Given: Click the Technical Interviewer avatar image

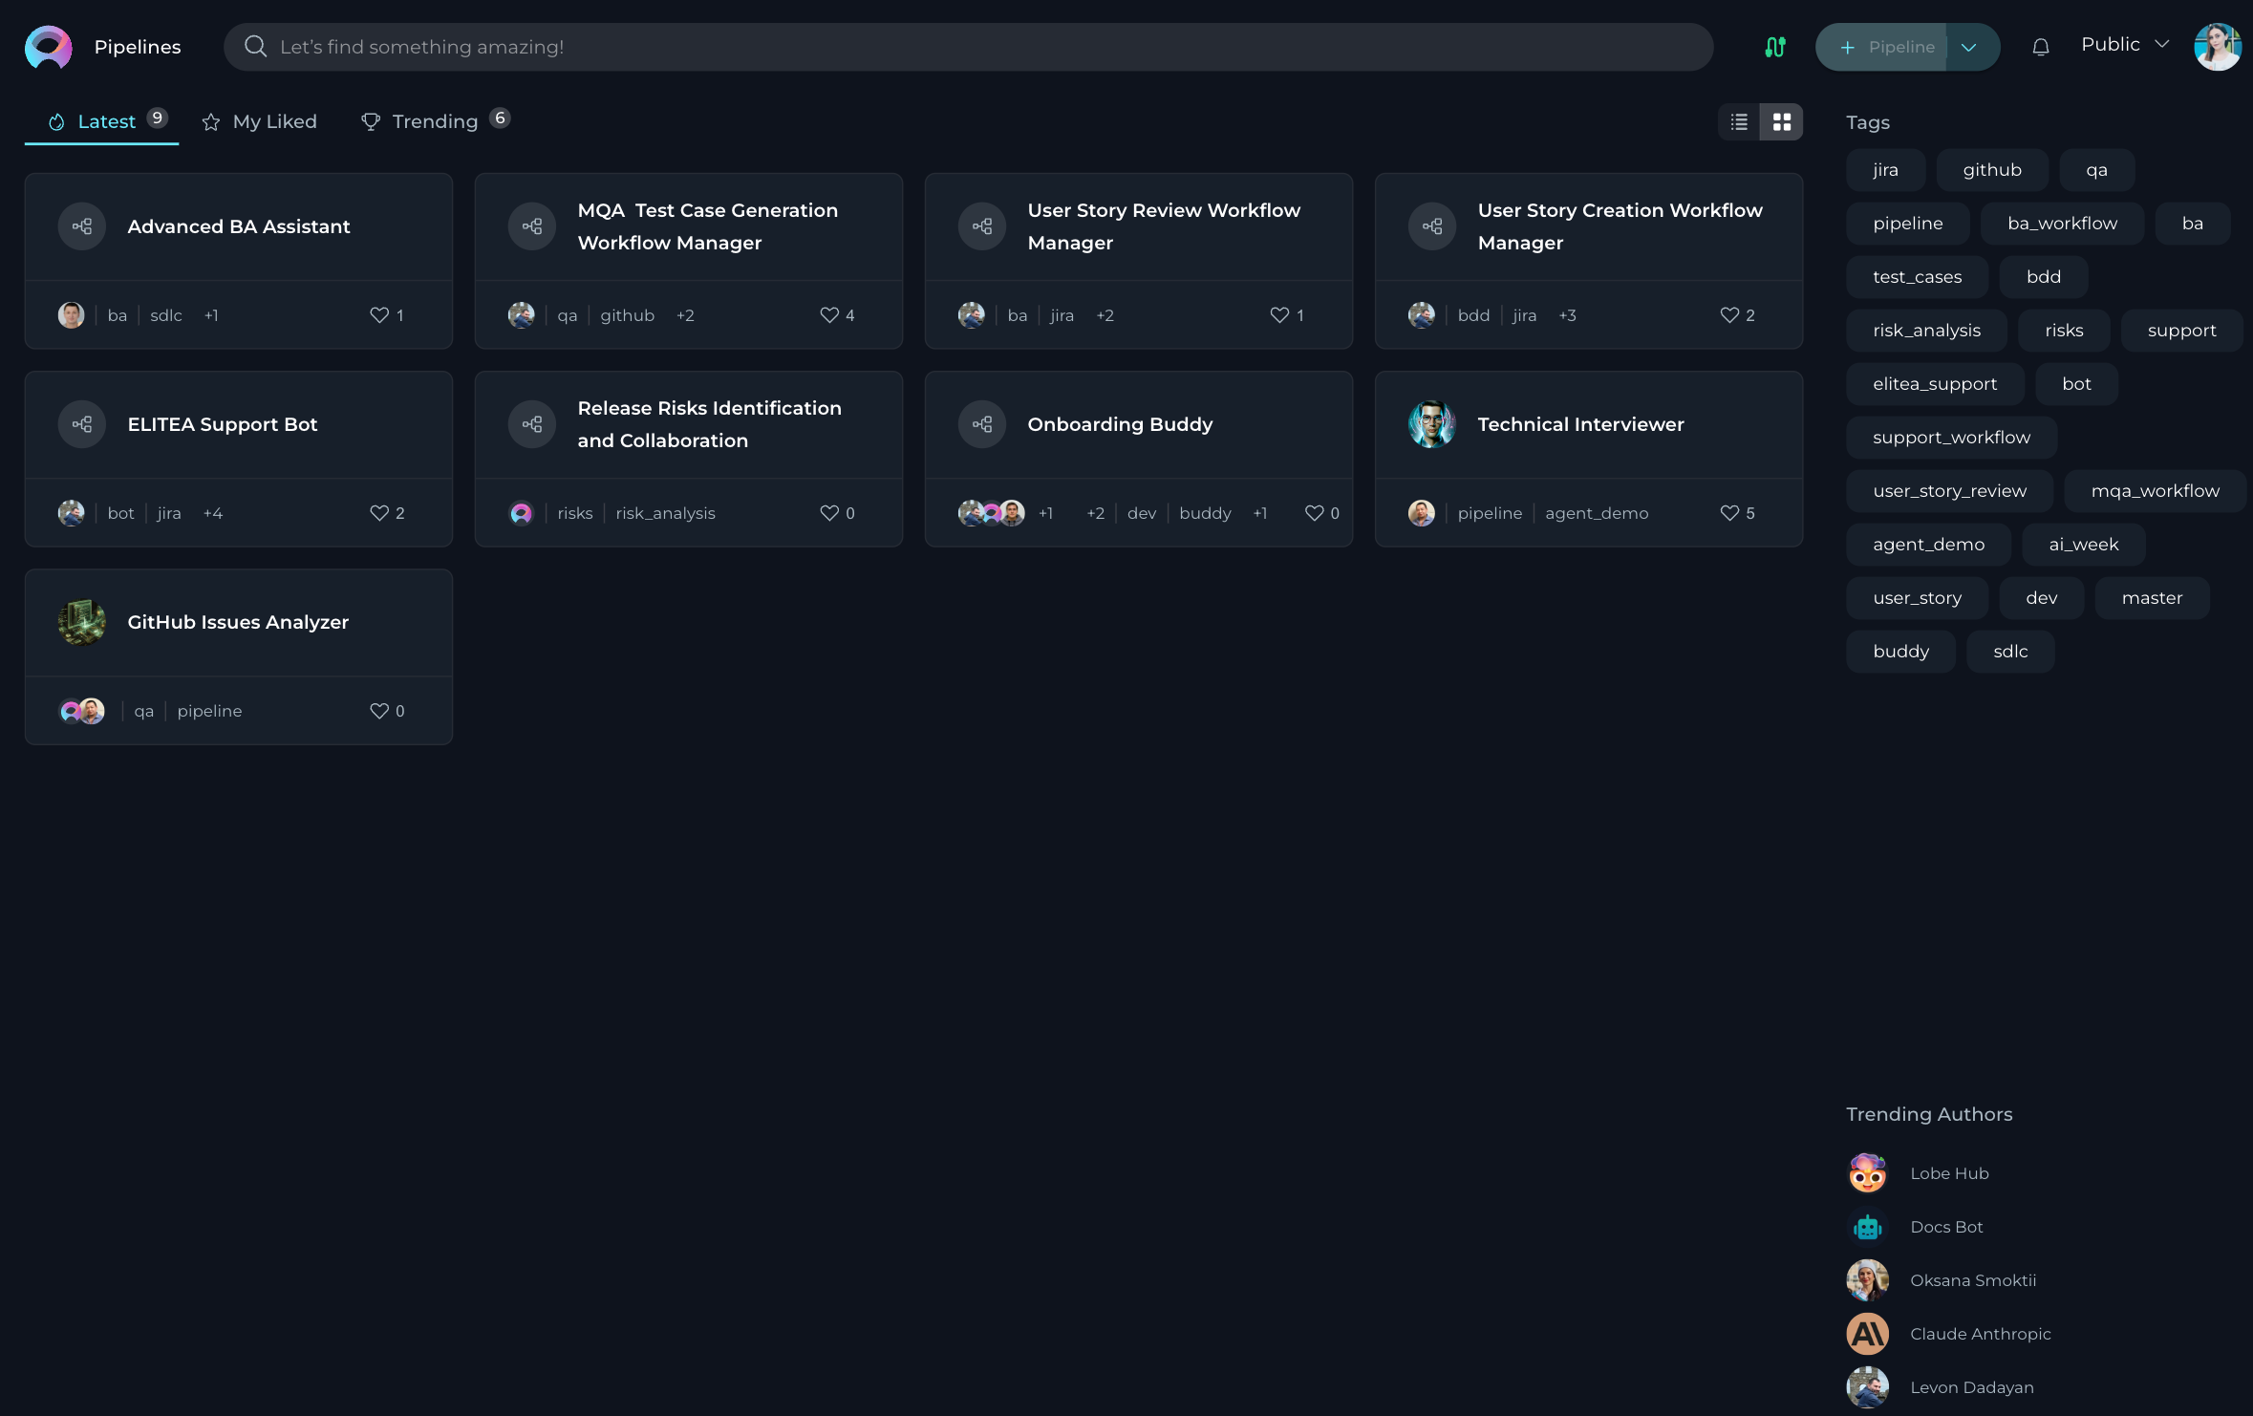Looking at the screenshot, I should click(1432, 424).
